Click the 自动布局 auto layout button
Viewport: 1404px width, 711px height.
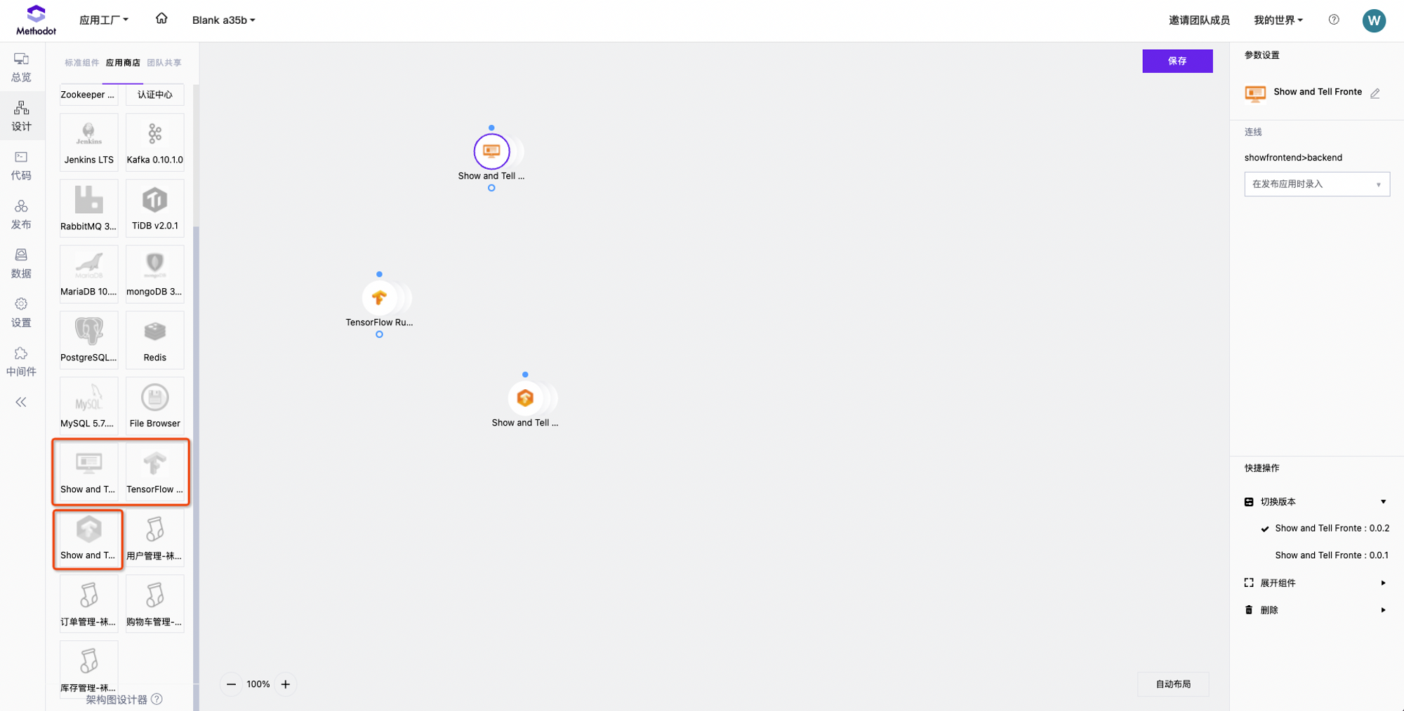[x=1172, y=684]
